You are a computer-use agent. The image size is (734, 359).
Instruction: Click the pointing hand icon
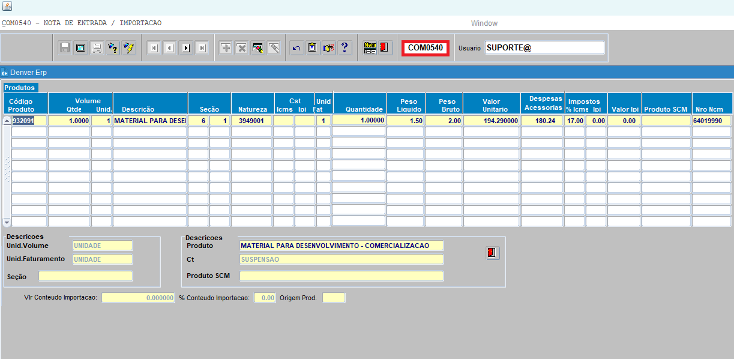tap(328, 48)
